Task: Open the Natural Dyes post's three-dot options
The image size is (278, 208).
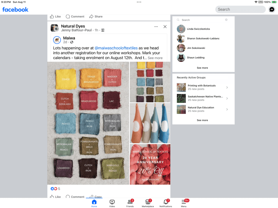Action: pos(156,27)
